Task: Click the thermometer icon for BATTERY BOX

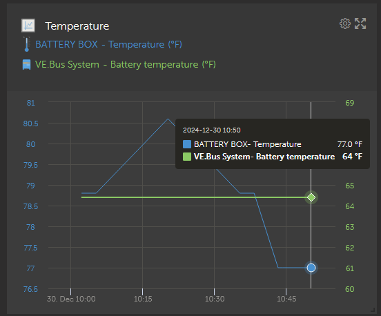Action: (x=27, y=44)
